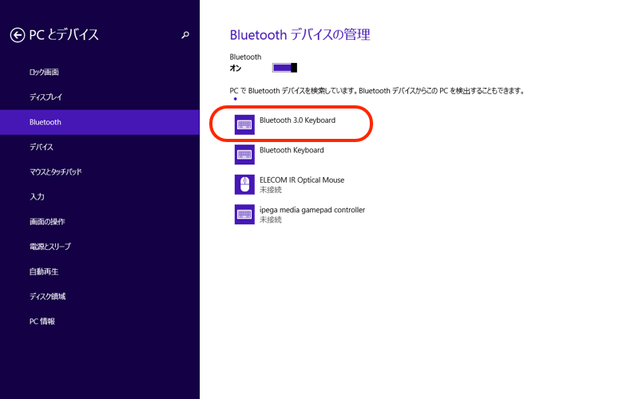The image size is (639, 399).
Task: Go to the デバイス section
Action: tap(42, 147)
